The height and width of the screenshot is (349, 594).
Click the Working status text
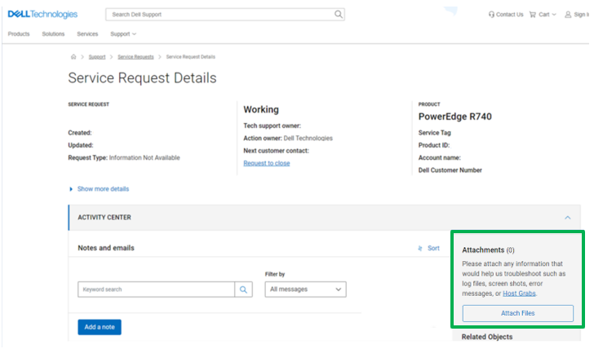pos(261,109)
